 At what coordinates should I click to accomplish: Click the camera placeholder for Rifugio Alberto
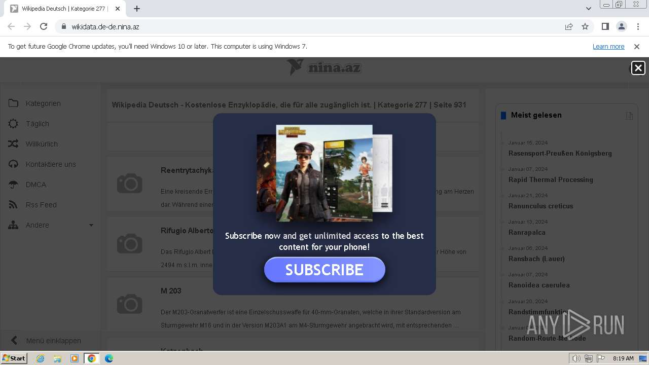point(130,243)
